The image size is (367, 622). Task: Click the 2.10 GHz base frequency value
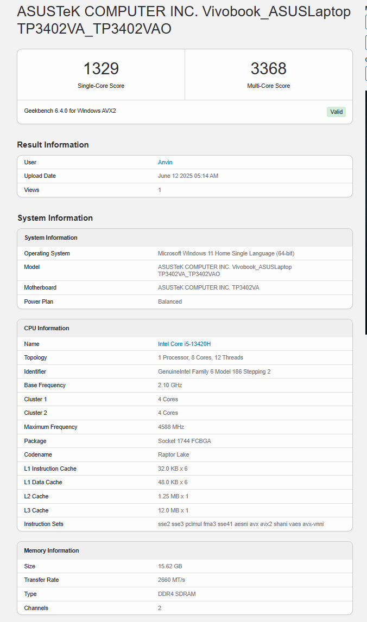point(170,385)
